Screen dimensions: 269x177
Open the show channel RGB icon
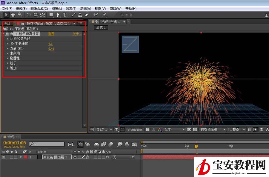pos(160,130)
